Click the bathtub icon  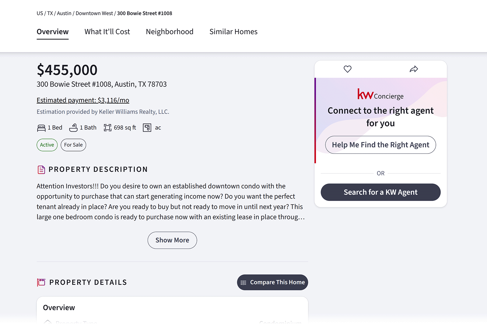click(x=73, y=128)
